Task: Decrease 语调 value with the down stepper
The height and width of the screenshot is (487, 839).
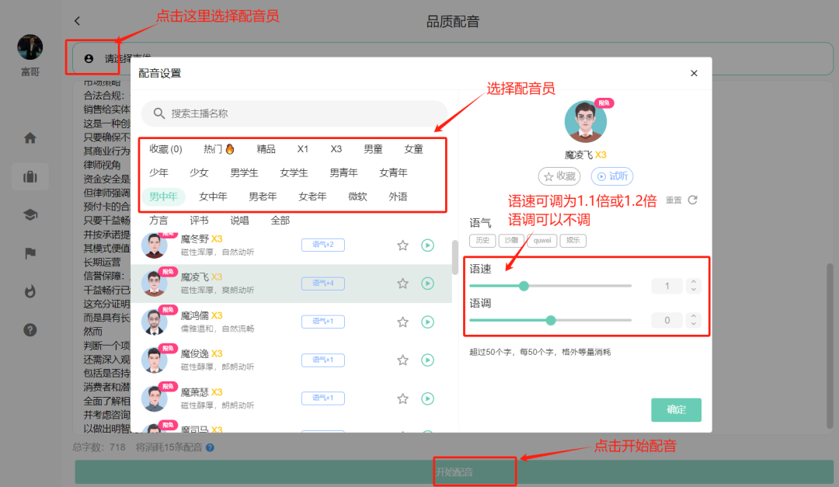Action: 694,325
